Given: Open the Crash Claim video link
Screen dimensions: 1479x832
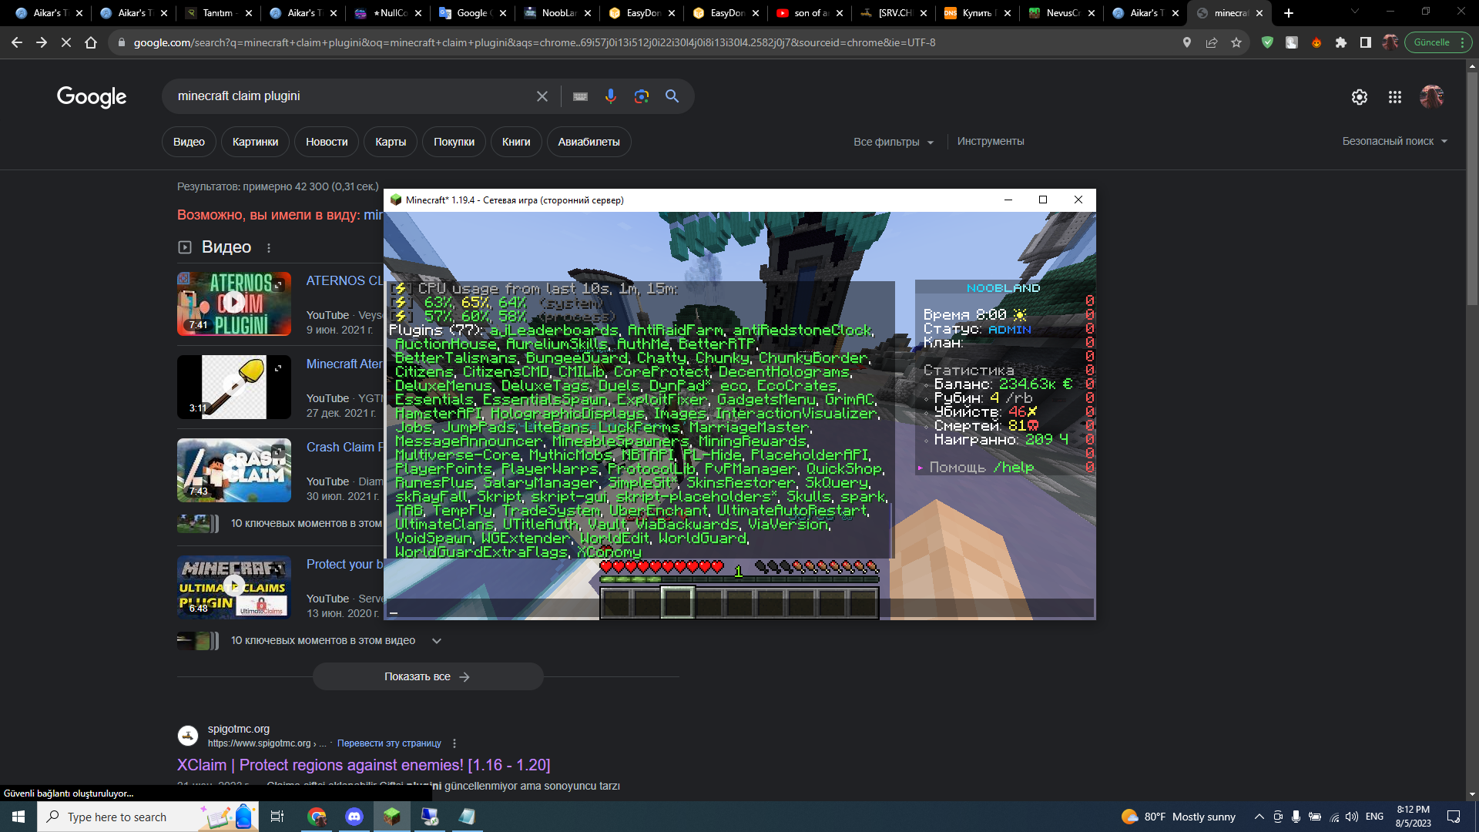Looking at the screenshot, I should 344,448.
